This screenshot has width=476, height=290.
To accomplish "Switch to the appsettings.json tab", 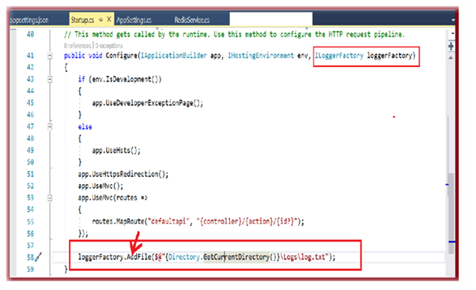I will 29,20.
